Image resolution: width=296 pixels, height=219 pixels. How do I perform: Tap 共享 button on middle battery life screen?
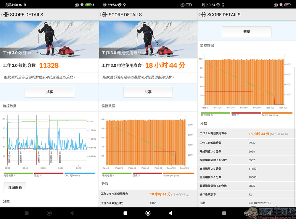(148, 92)
